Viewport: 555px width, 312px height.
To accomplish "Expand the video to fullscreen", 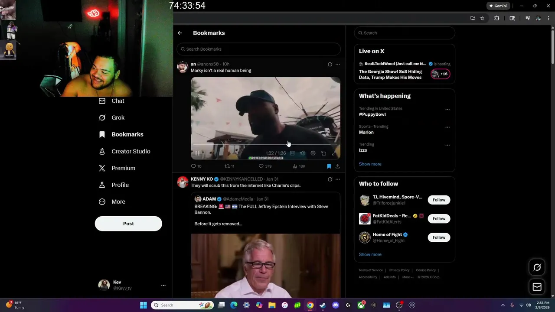I will coord(334,153).
